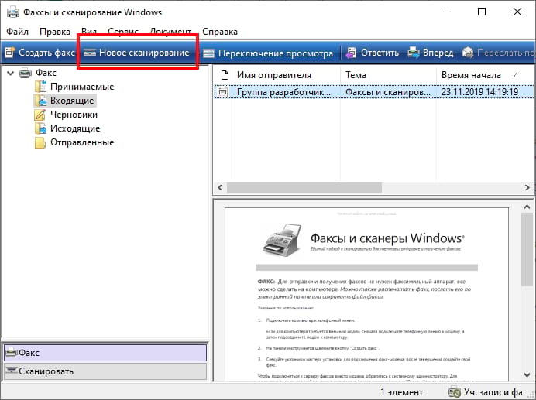Click the Переслать toolbar icon
The image size is (536, 400).
[x=469, y=53]
